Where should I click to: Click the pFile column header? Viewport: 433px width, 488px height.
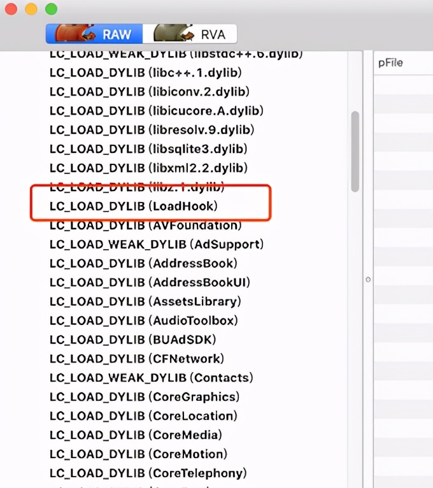391,63
